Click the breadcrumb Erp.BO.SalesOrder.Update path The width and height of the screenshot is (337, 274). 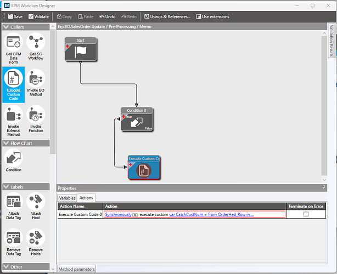tap(81, 27)
